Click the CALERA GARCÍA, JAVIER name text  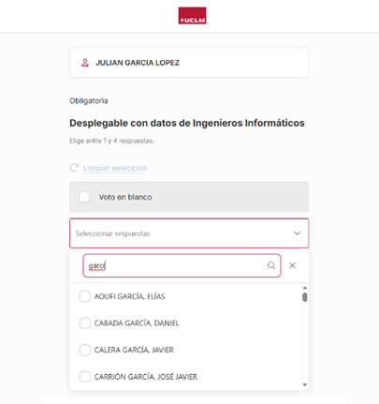(x=134, y=350)
